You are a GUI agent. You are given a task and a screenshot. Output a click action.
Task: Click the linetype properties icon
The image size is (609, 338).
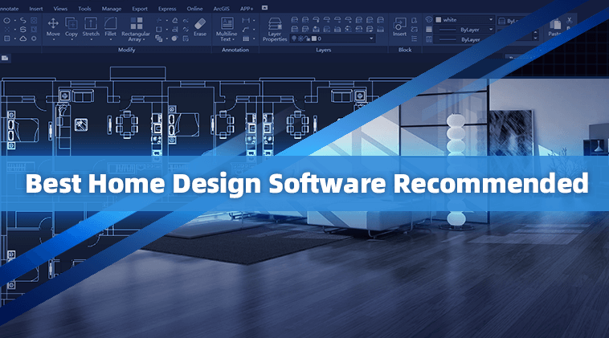click(x=429, y=39)
